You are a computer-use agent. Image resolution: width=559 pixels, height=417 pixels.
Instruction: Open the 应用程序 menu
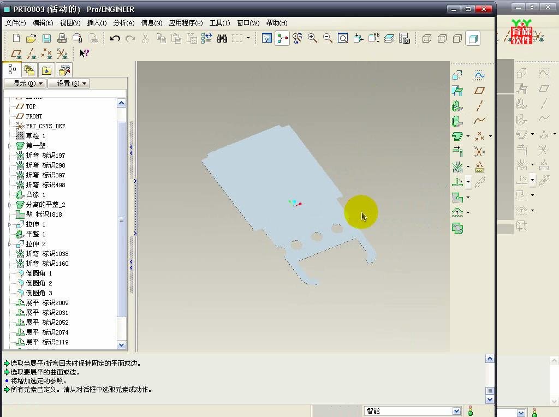click(x=186, y=23)
